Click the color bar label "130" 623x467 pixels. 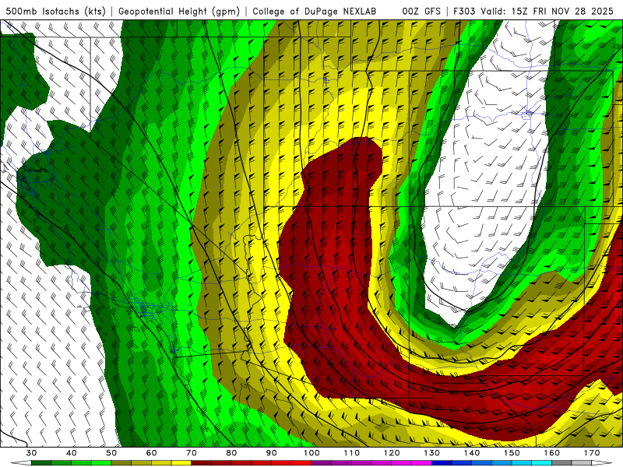(432, 453)
